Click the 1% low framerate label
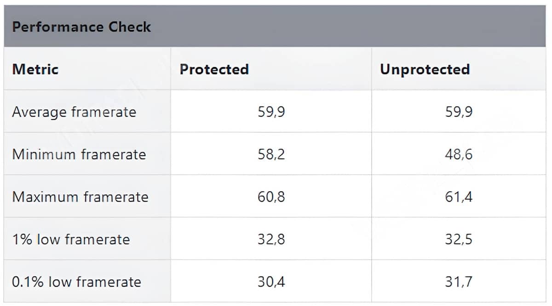This screenshot has height=306, width=552. pyautogui.click(x=71, y=239)
